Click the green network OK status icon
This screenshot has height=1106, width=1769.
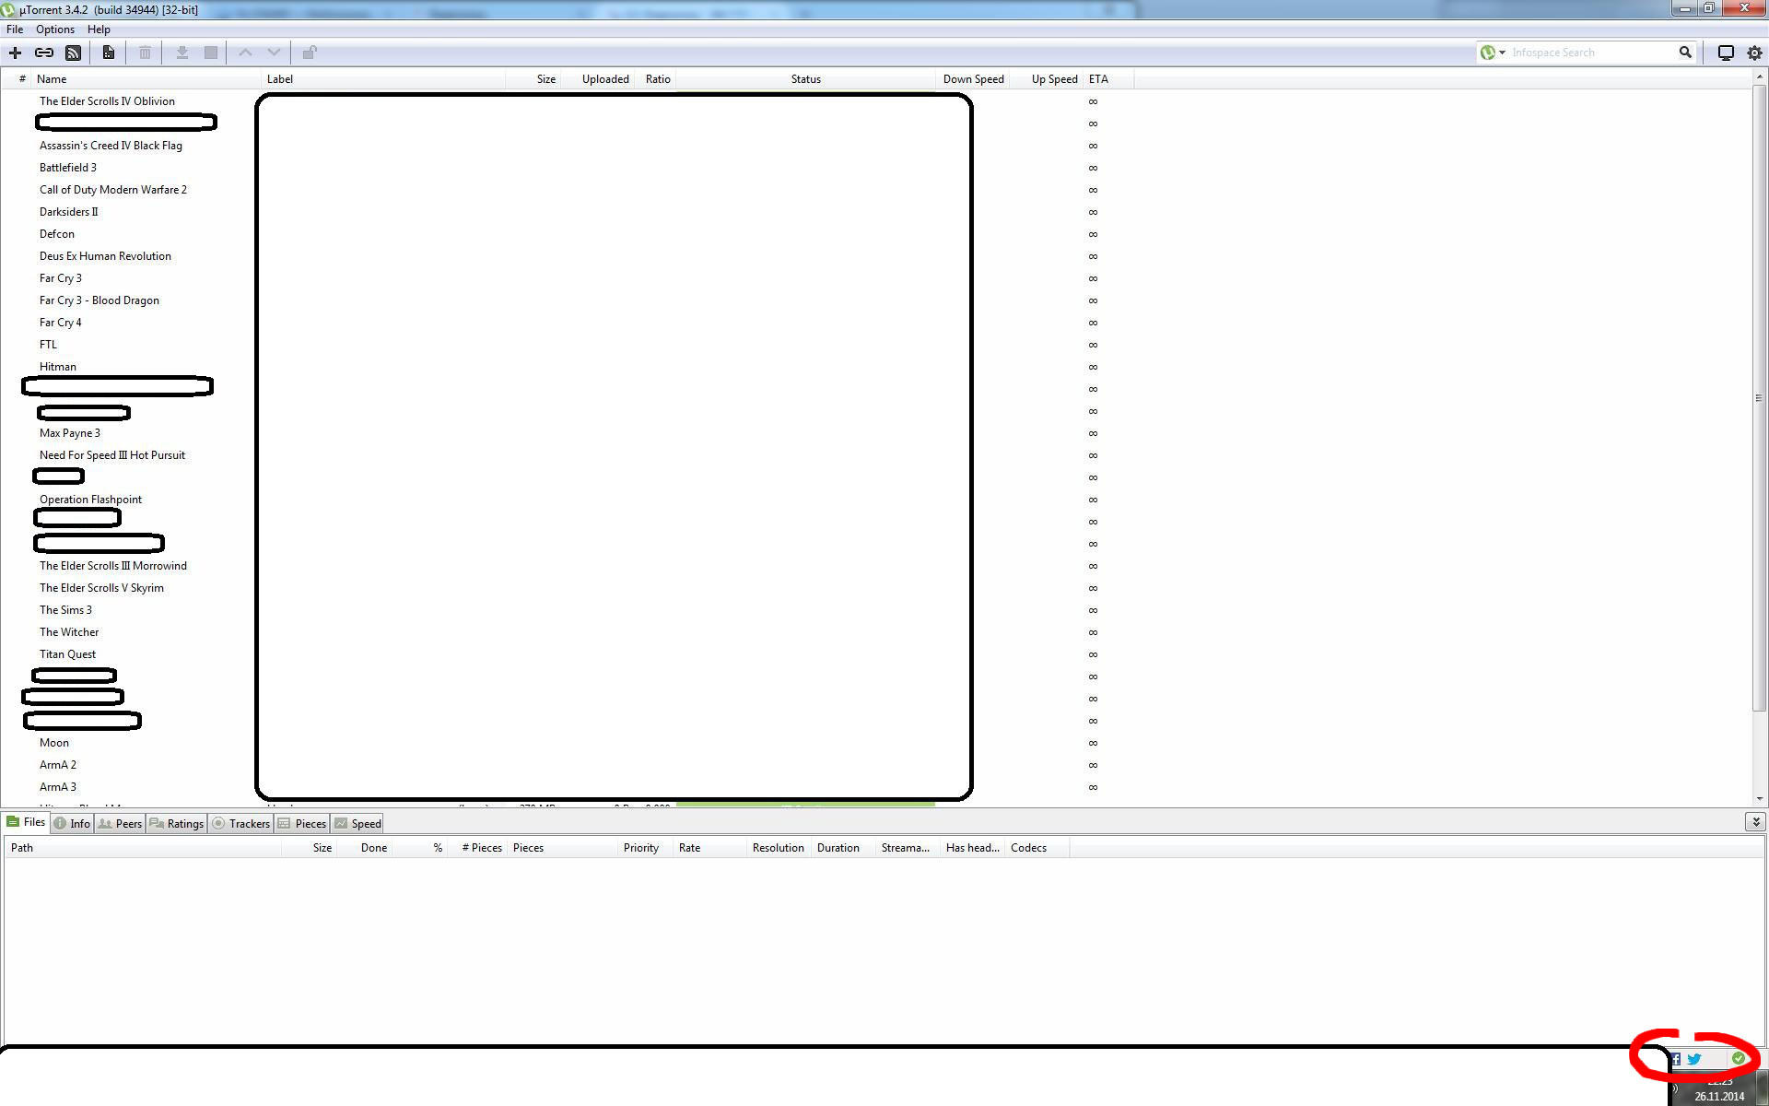(1738, 1058)
